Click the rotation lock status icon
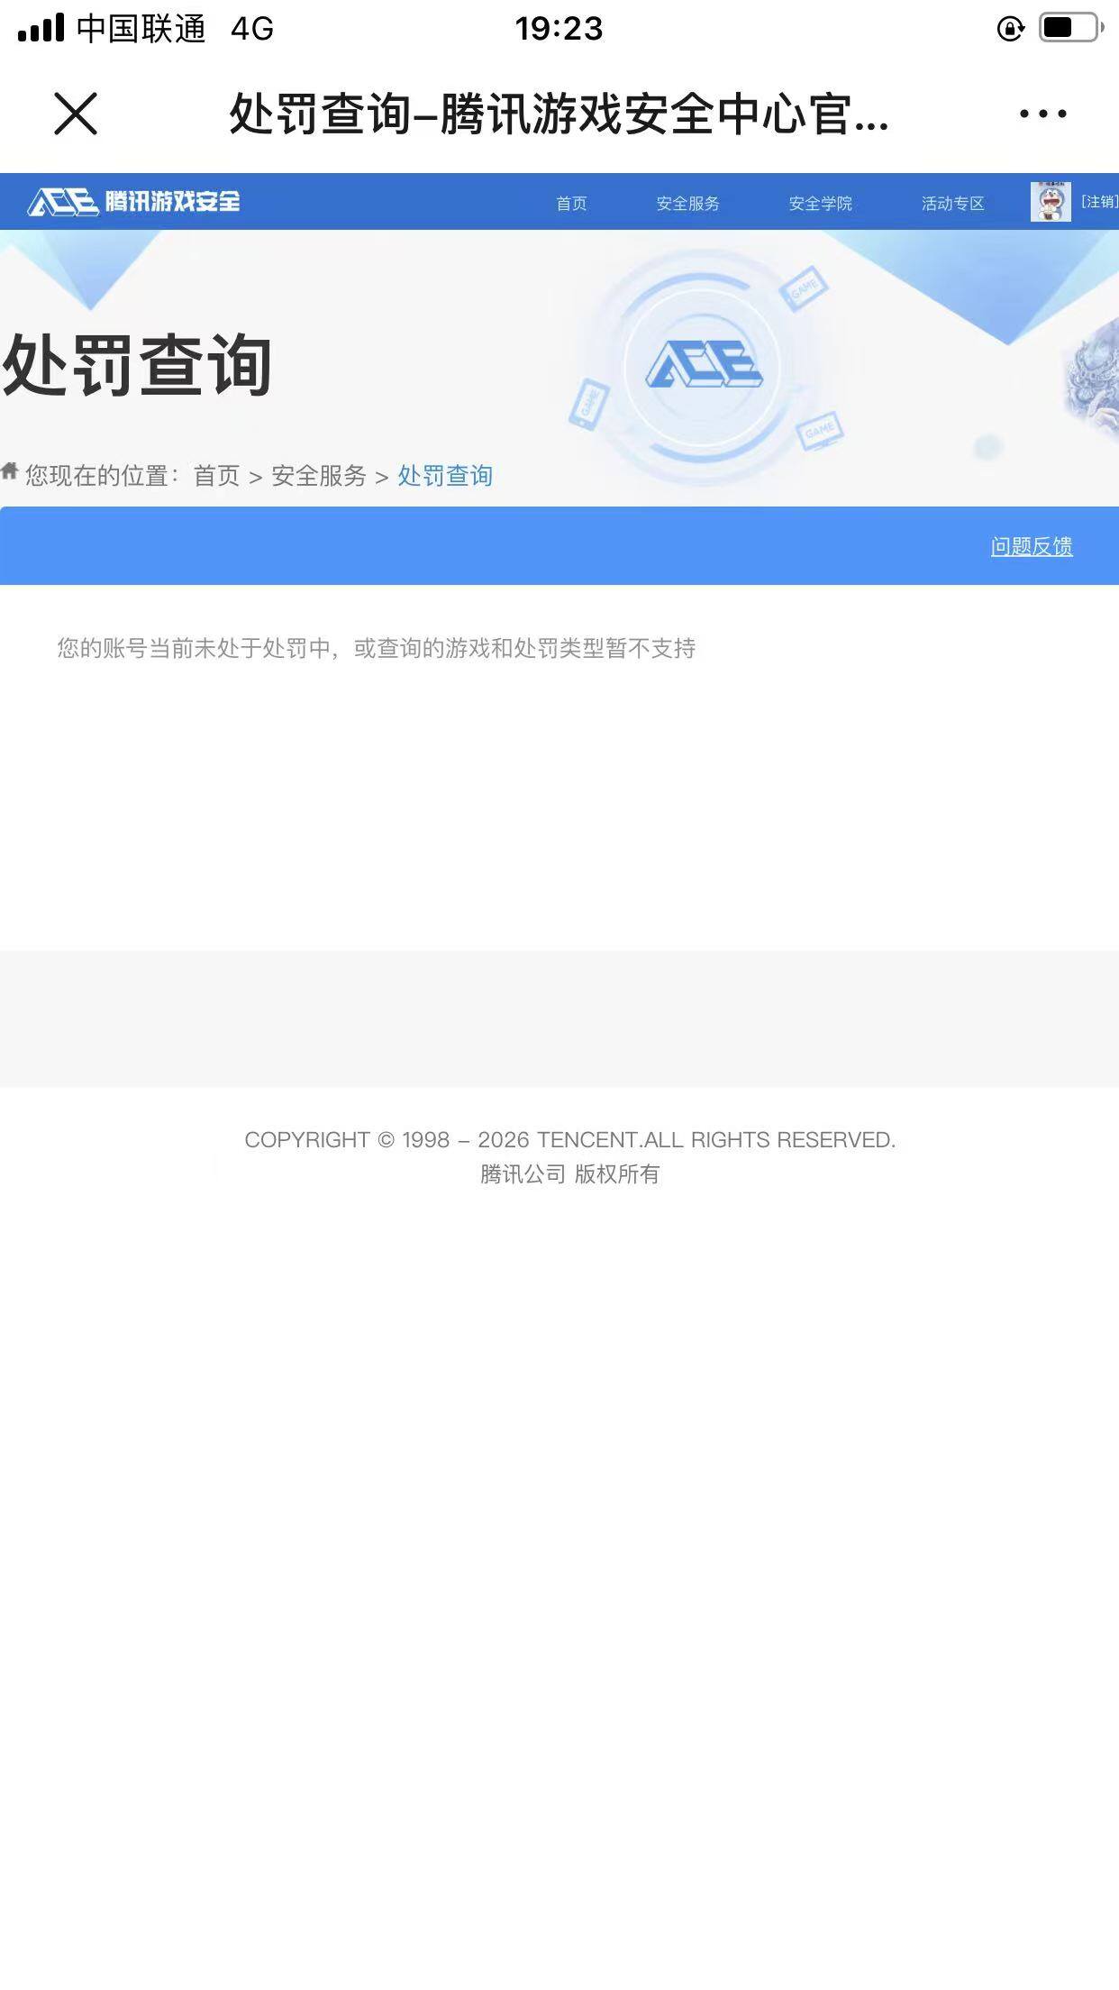Viewport: 1119px width, 1990px height. [1011, 29]
